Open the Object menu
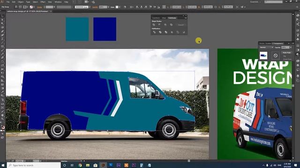Screen dimensions: 300x168 click(x=21, y=2)
